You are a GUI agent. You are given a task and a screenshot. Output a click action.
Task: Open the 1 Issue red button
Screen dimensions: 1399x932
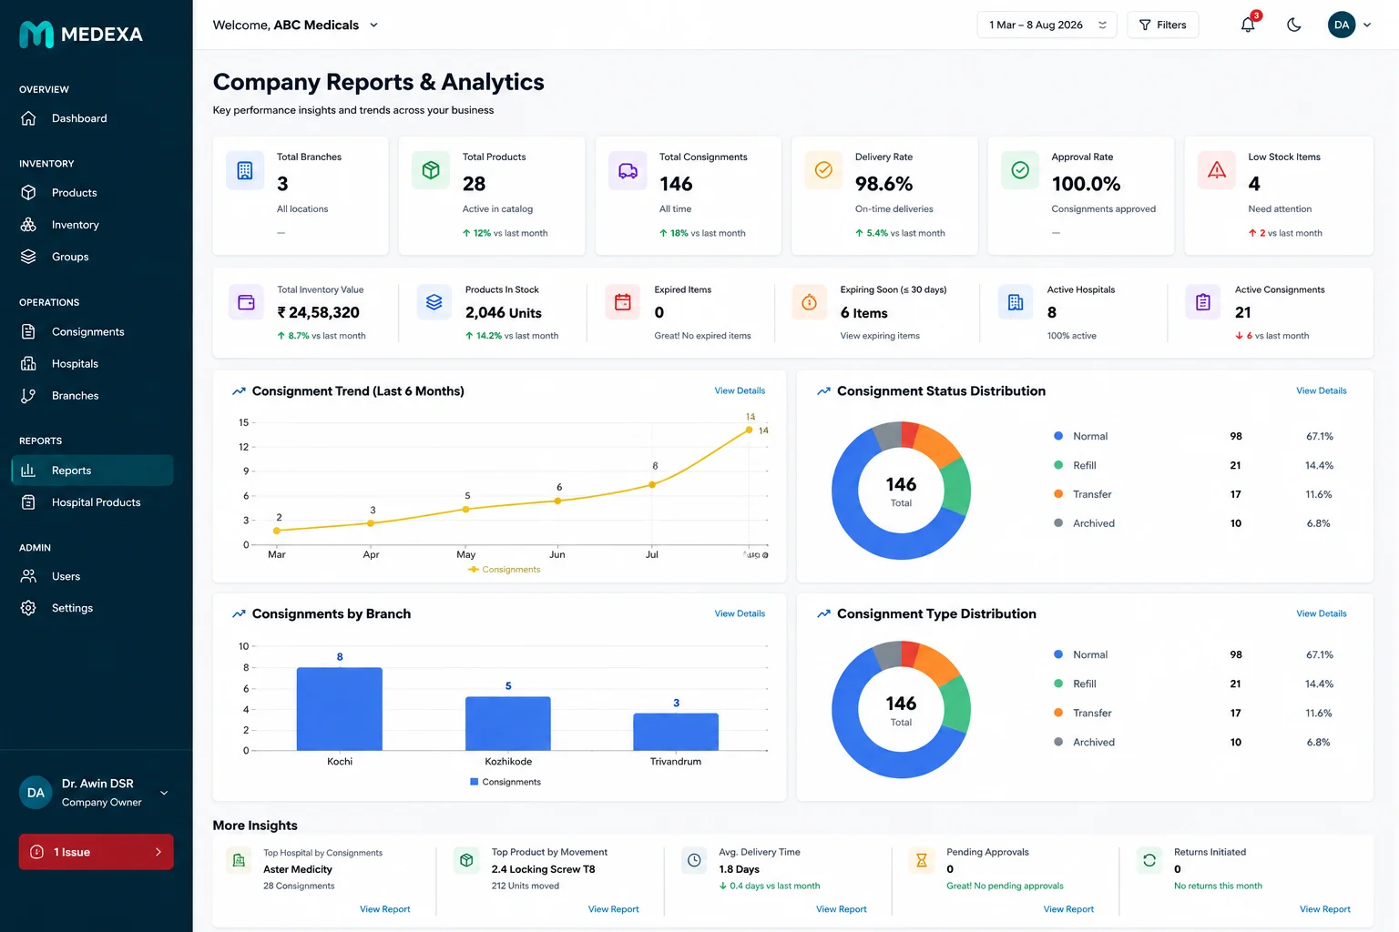click(x=96, y=852)
